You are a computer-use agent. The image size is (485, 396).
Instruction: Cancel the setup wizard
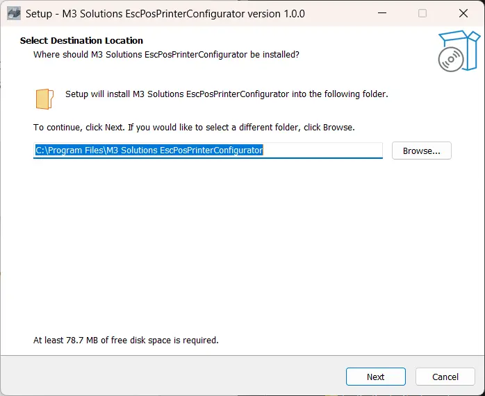coord(445,377)
